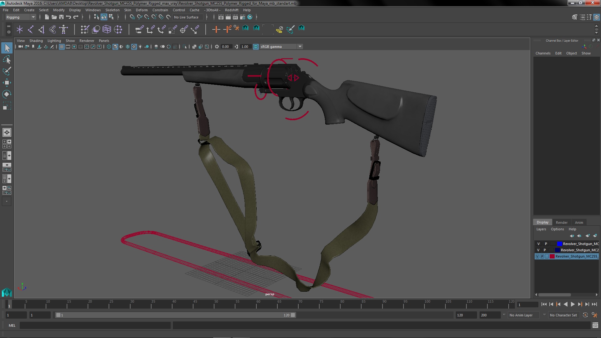This screenshot has height=338, width=601.
Task: Apply the Aim constraint shelf icon
Action: pos(184,29)
